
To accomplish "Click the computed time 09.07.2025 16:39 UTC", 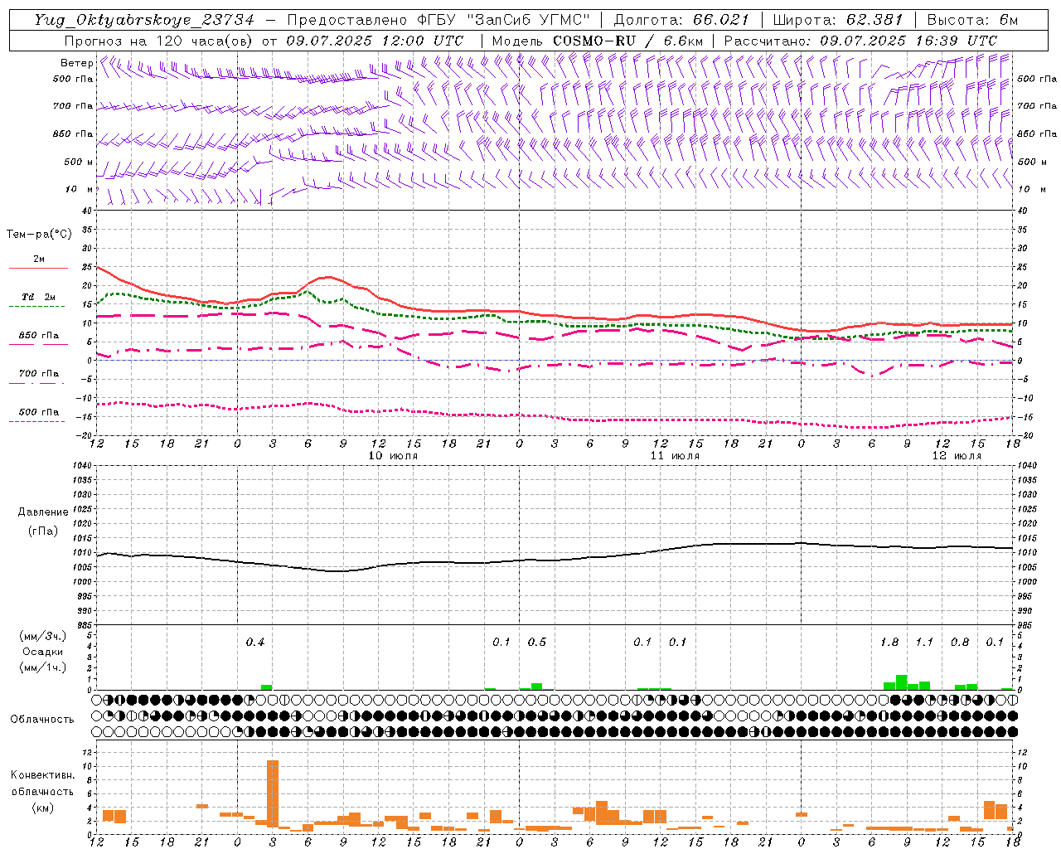I will click(908, 41).
